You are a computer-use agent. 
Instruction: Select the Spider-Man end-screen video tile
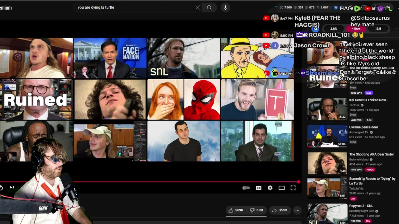tap(184, 99)
